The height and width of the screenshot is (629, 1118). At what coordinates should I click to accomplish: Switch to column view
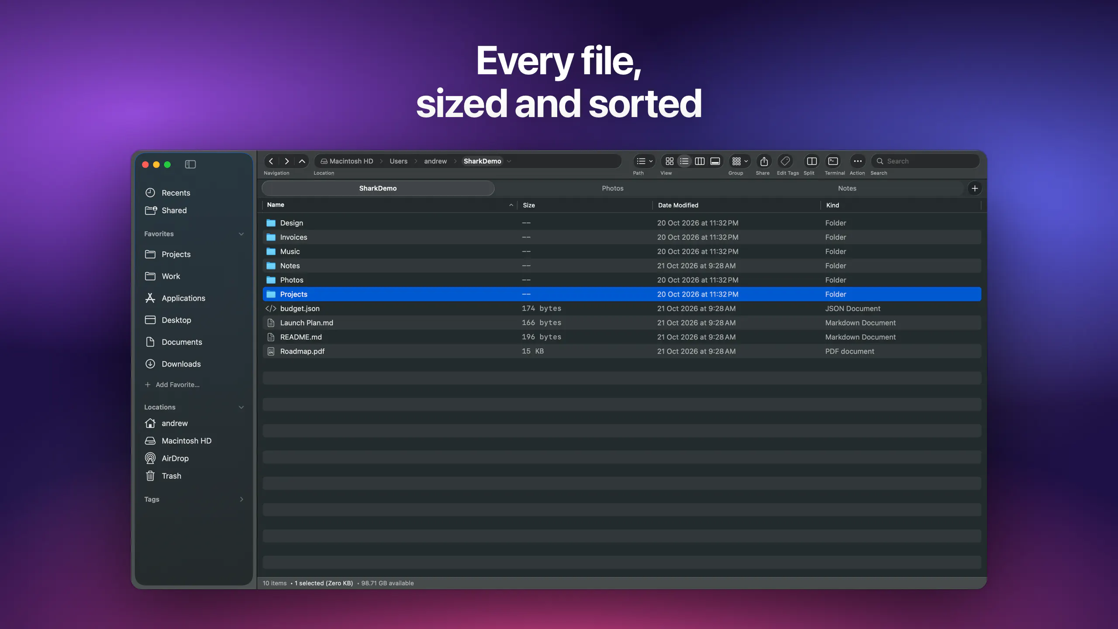pyautogui.click(x=700, y=161)
